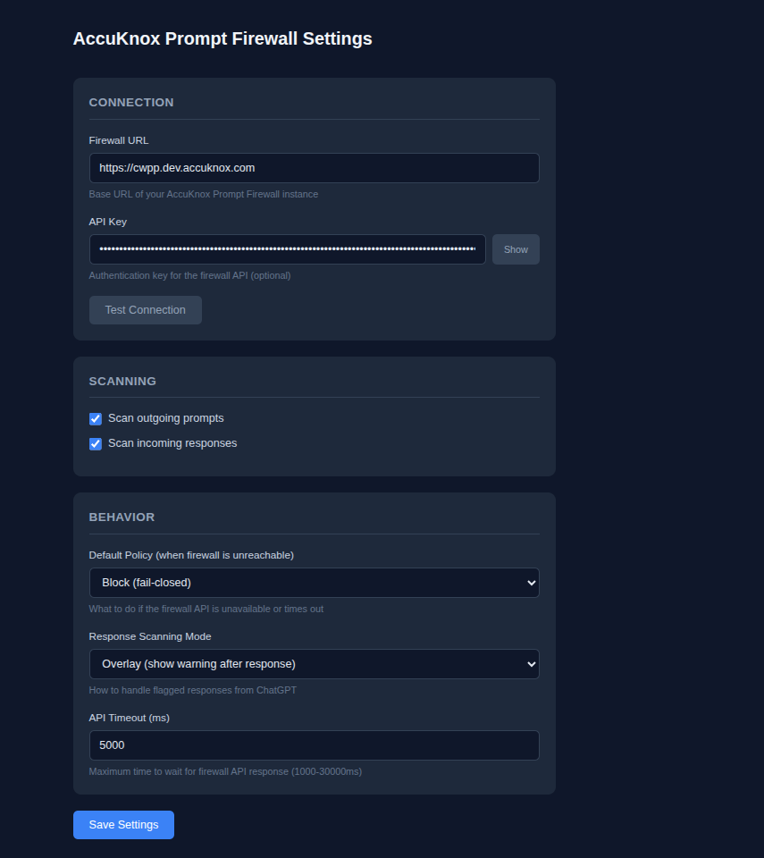This screenshot has width=764, height=858.
Task: Click the BEHAVIOR section heading
Action: (x=122, y=517)
